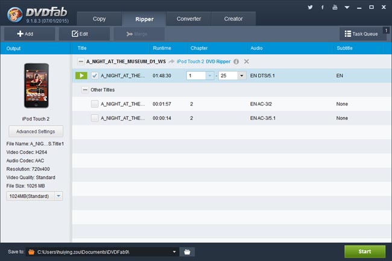Click the DVD Ripper link
The width and height of the screenshot is (392, 261).
tap(218, 61)
